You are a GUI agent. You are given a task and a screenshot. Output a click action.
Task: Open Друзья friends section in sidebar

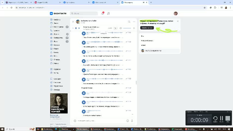[56, 34]
